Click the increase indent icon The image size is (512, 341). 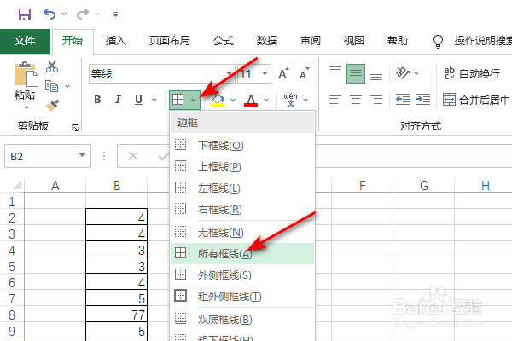coord(423,100)
